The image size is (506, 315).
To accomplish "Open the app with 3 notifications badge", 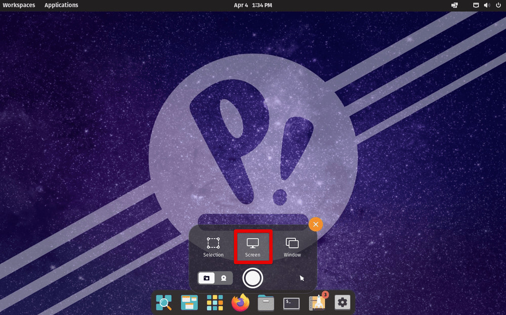I will pyautogui.click(x=317, y=303).
